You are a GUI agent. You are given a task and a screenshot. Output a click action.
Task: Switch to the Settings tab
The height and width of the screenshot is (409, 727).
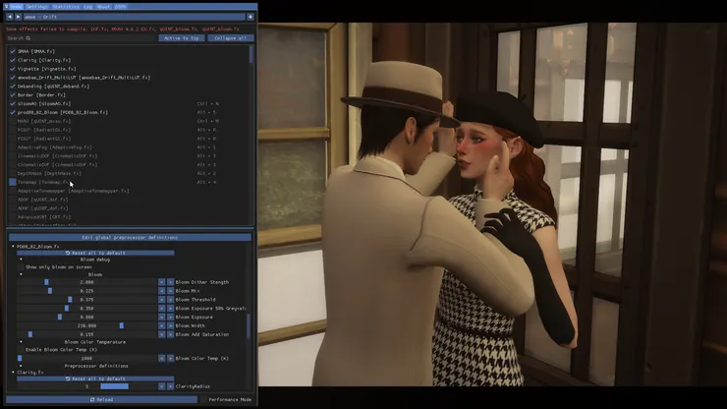point(36,7)
